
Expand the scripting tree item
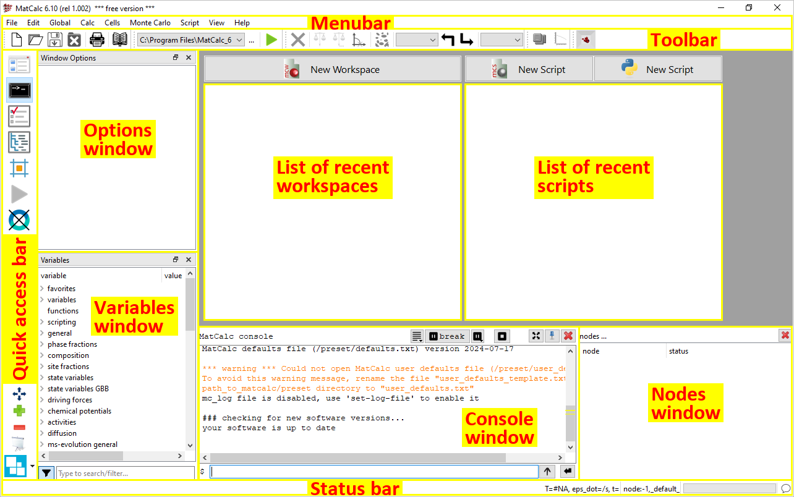pyautogui.click(x=42, y=322)
